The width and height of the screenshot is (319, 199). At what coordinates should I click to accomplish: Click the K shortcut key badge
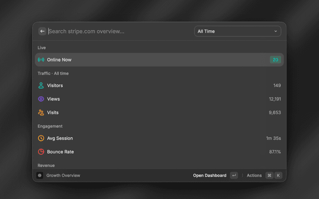[x=278, y=176]
